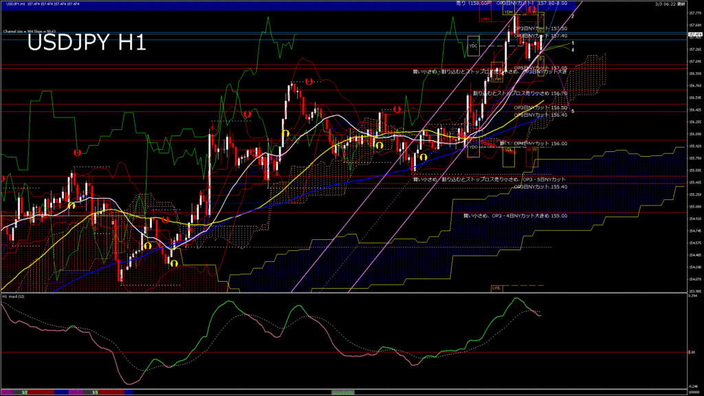Select wave number 5 label

[x=573, y=111]
